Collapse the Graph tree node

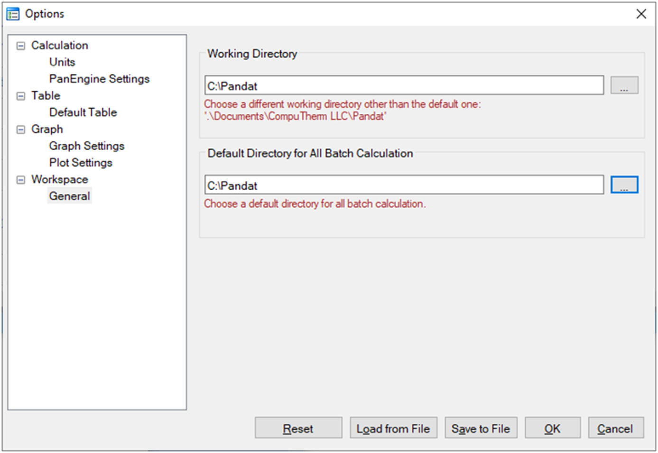[21, 129]
